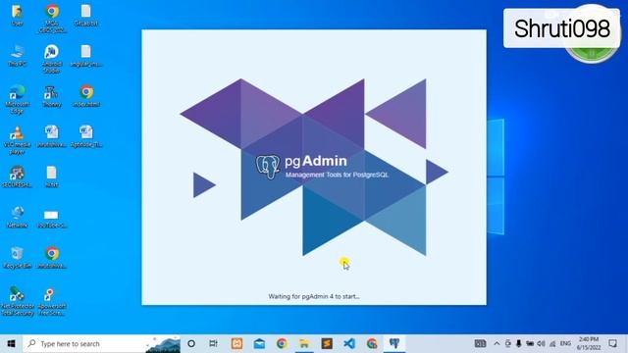The width and height of the screenshot is (628, 353).
Task: Open Network desktop icon
Action: [18, 217]
